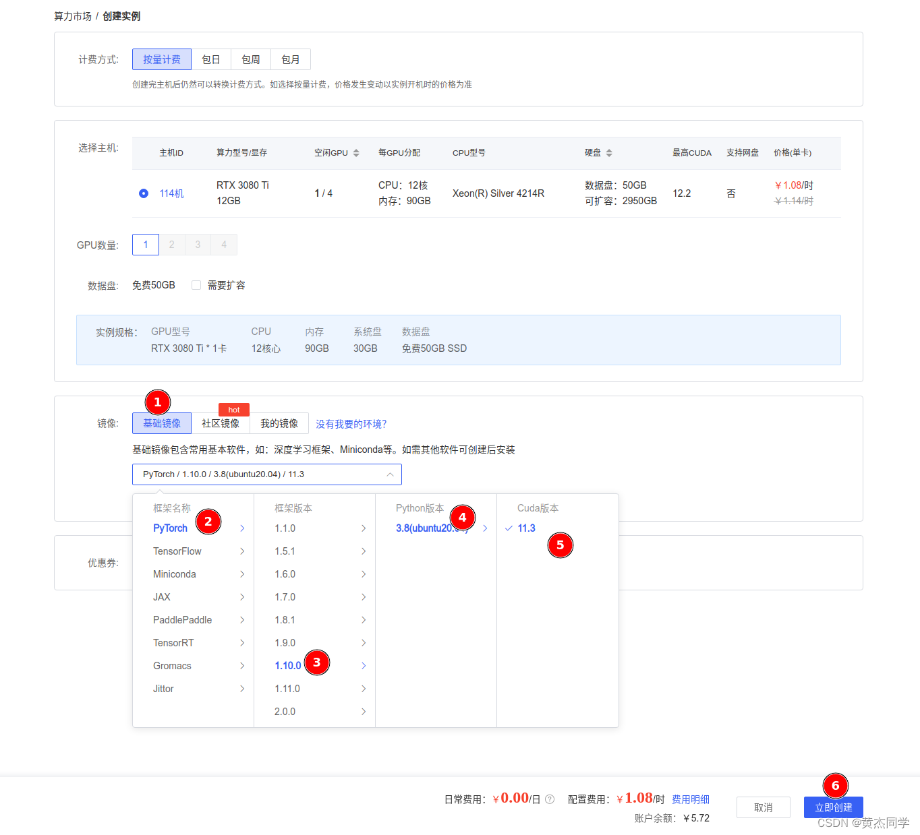The width and height of the screenshot is (920, 835).
Task: Open host link 114机
Action: click(171, 193)
